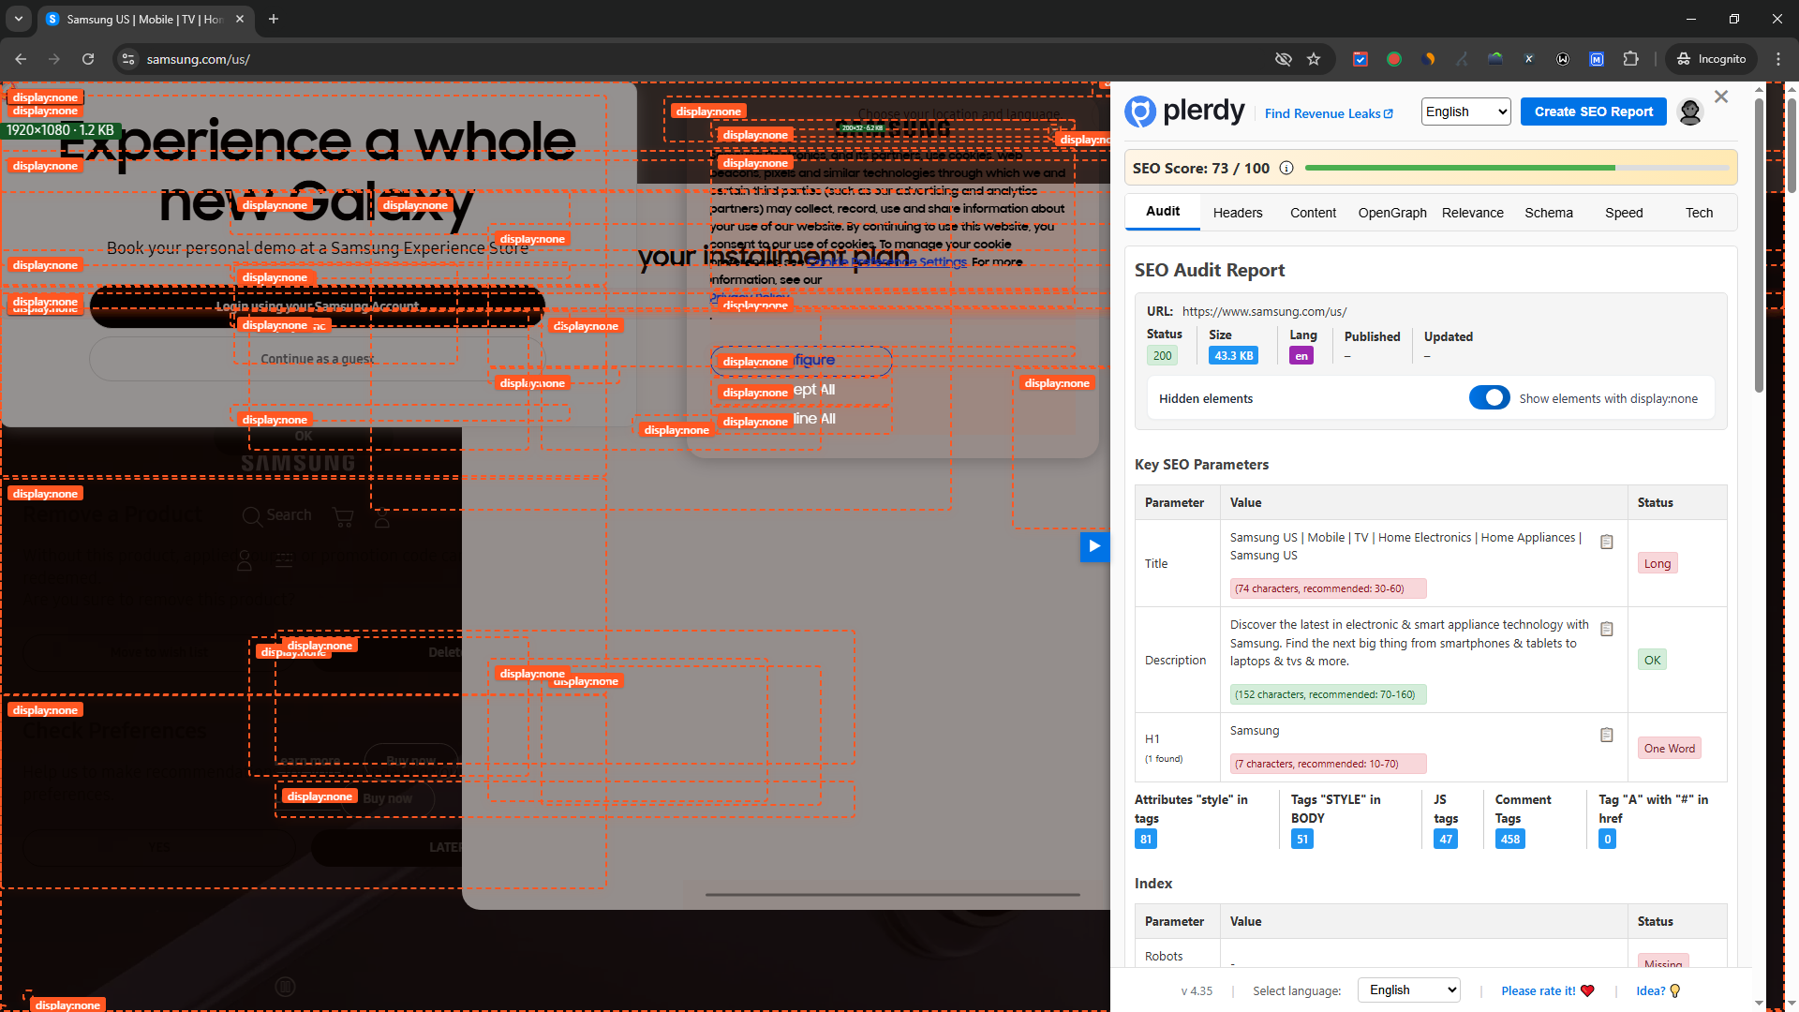Copy the H1 value with clipboard icon
The width and height of the screenshot is (1799, 1012).
click(1606, 736)
